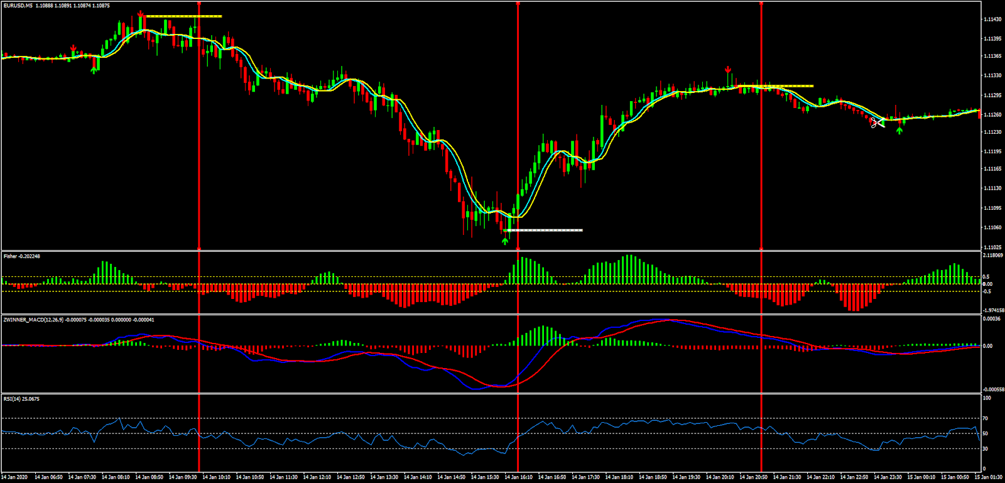The width and height of the screenshot is (1005, 483).
Task: Click the 14 Jan 22:10 time label
Action: coord(820,477)
